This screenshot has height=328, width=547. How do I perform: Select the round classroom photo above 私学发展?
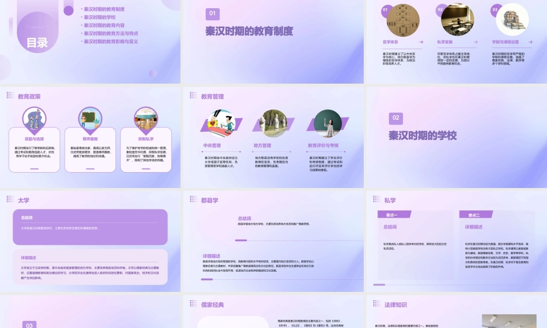[x=457, y=20]
